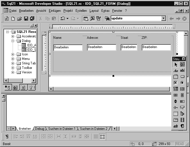Screen dimensions: 190x147
Task: Expand the Icon folder in tree
Action: click(13, 54)
